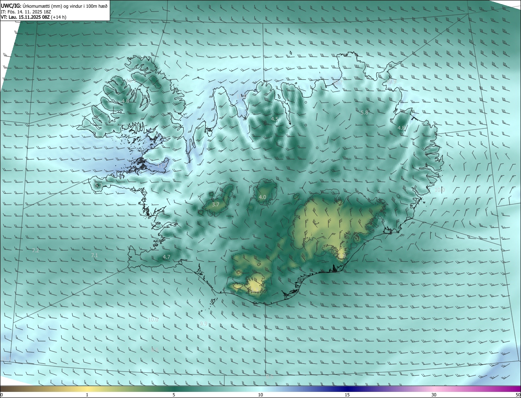Click the 10.0 value off the east coast

click(440, 190)
